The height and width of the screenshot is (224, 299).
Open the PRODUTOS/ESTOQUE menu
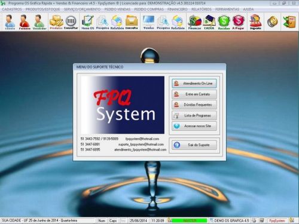click(x=42, y=10)
